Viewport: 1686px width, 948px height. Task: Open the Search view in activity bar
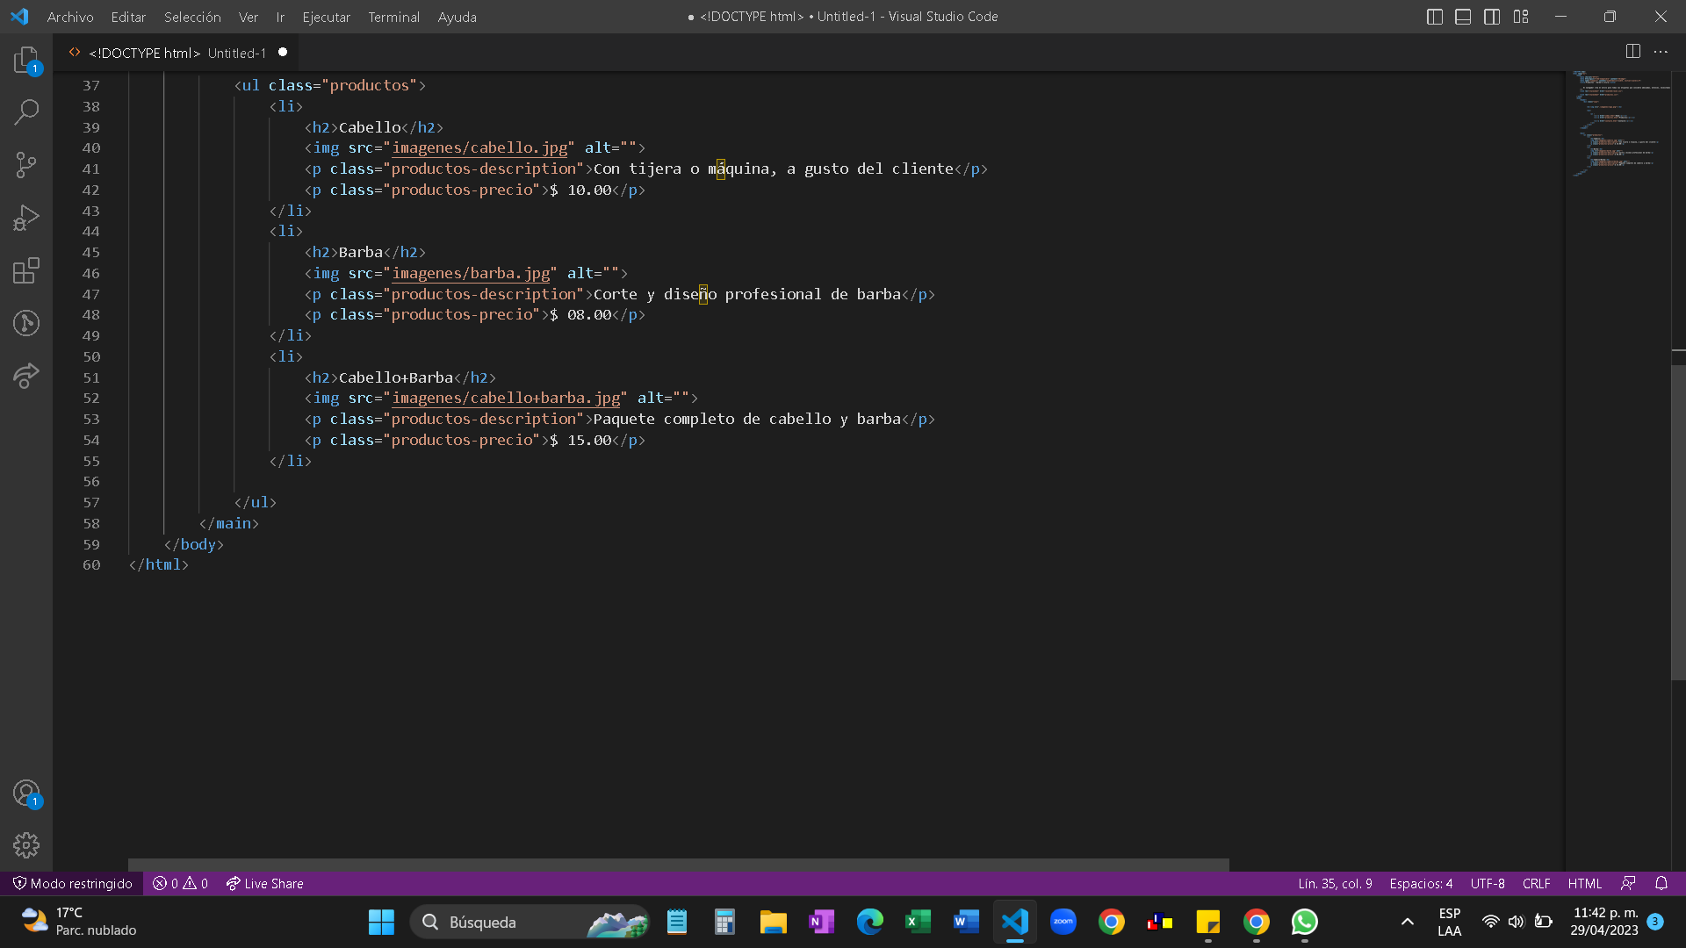coord(26,112)
